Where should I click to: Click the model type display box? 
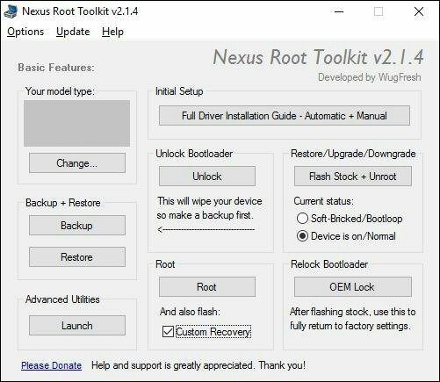click(76, 123)
